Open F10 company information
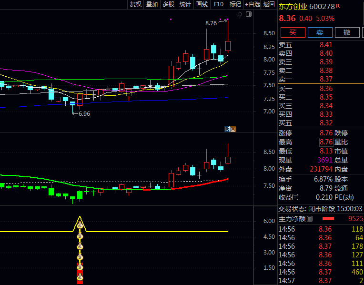 (x=218, y=4)
